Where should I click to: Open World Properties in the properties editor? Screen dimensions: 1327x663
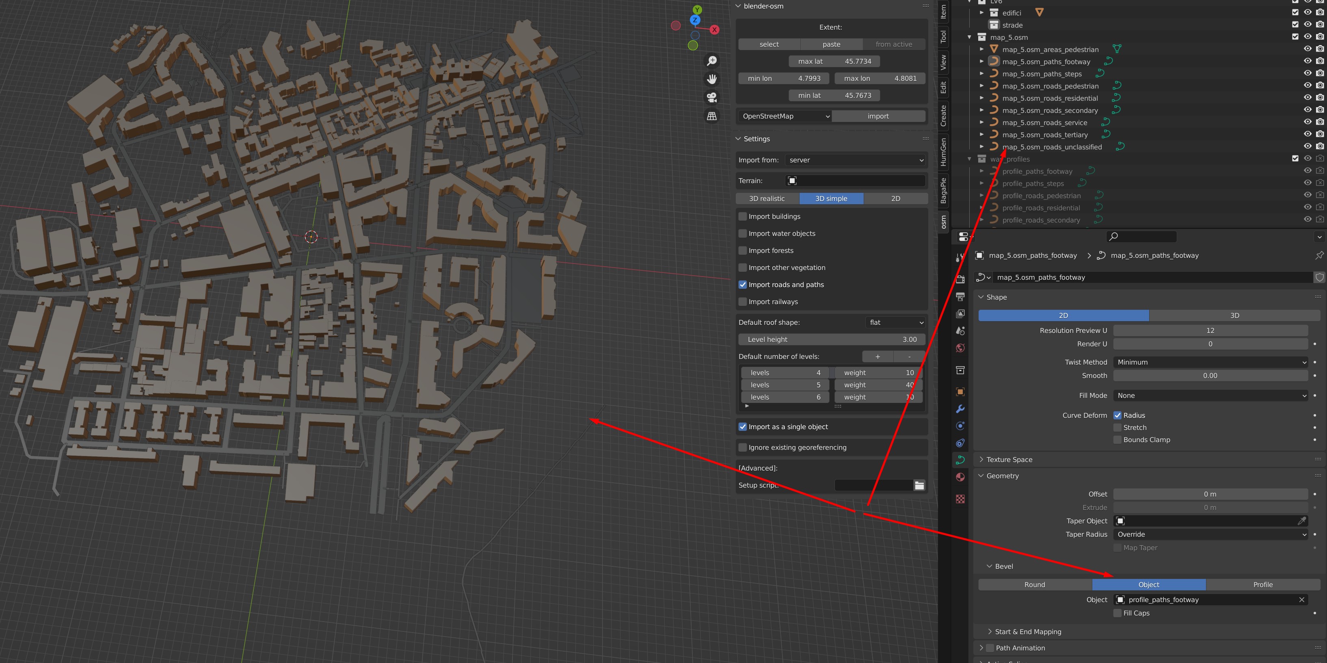(x=960, y=348)
